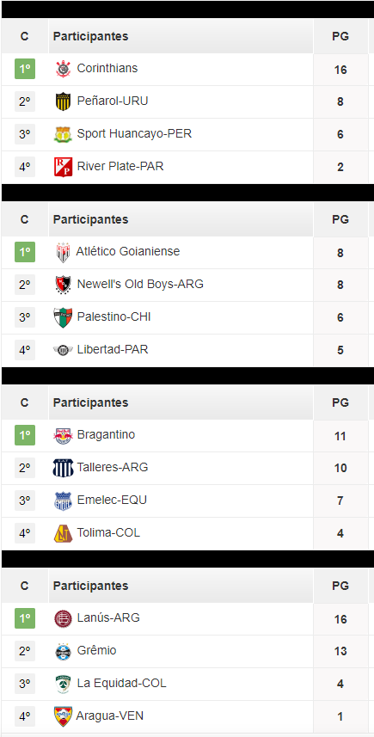Screen dimensions: 374x737
Task: Select the Tolima-COL team logo
Action: tap(63, 533)
